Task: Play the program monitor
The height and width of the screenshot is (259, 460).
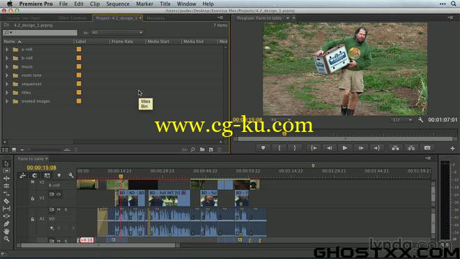Action: (x=345, y=148)
